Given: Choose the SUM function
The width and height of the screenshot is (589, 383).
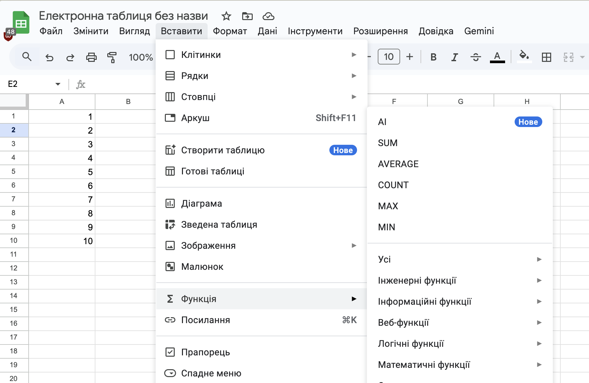Looking at the screenshot, I should point(388,143).
